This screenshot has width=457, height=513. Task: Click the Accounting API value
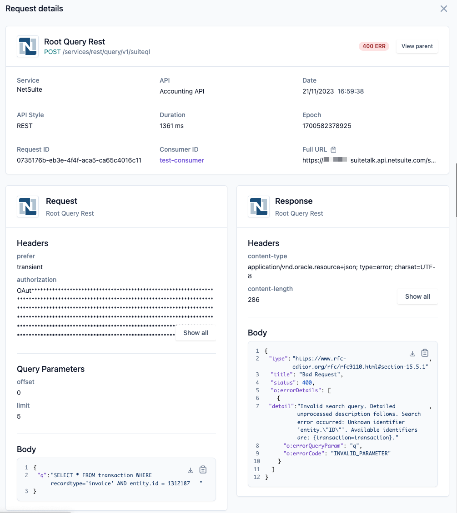coord(182,91)
